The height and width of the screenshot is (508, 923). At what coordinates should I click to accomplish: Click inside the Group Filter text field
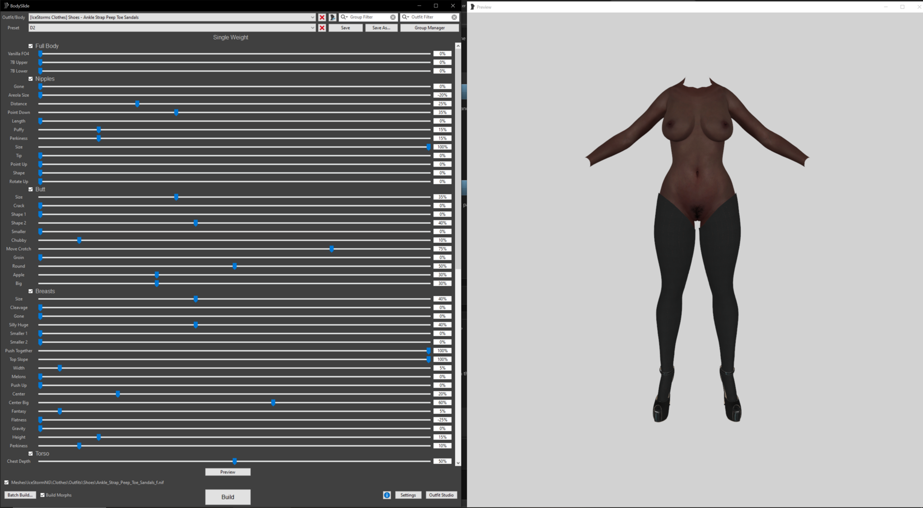(369, 17)
